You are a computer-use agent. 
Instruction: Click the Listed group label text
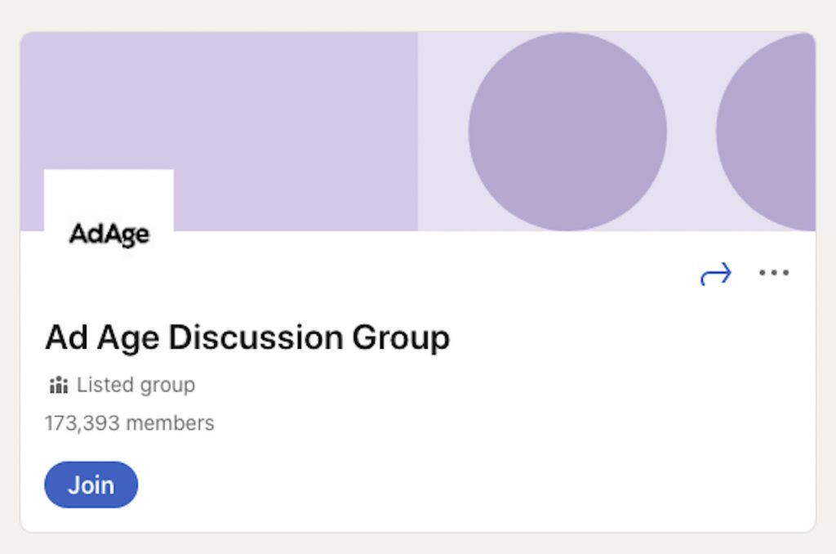(x=136, y=385)
